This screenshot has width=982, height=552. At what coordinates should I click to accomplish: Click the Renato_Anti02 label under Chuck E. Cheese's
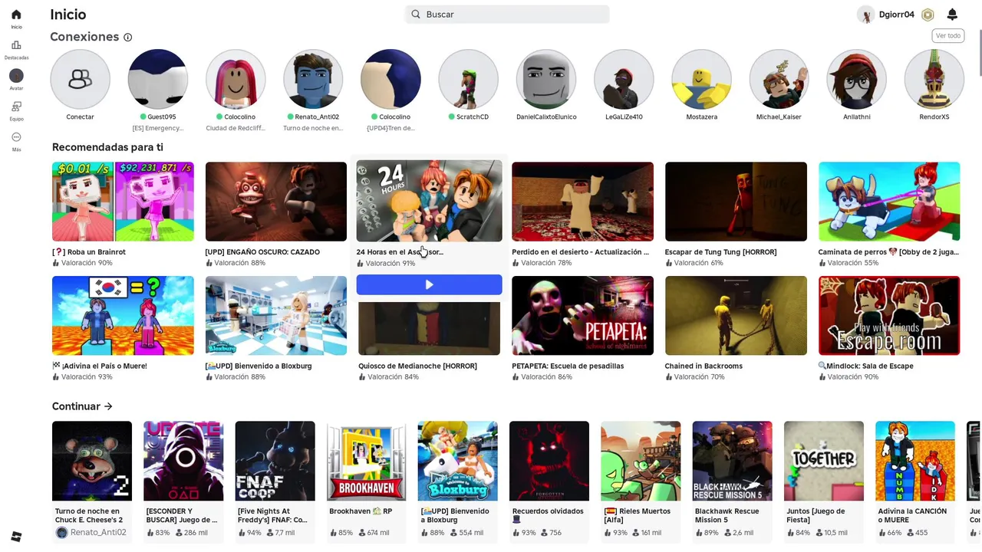pyautogui.click(x=98, y=532)
